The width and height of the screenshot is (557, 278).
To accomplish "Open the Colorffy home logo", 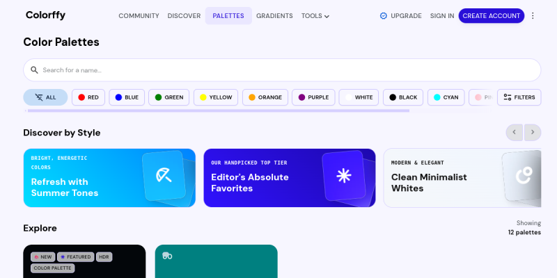I will pyautogui.click(x=45, y=15).
